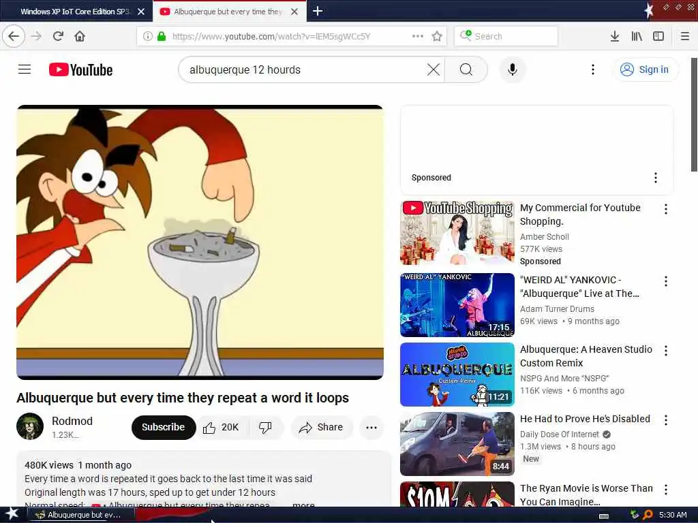Open options for He Had to Prove He's Disabled
The height and width of the screenshot is (523, 698).
665,419
